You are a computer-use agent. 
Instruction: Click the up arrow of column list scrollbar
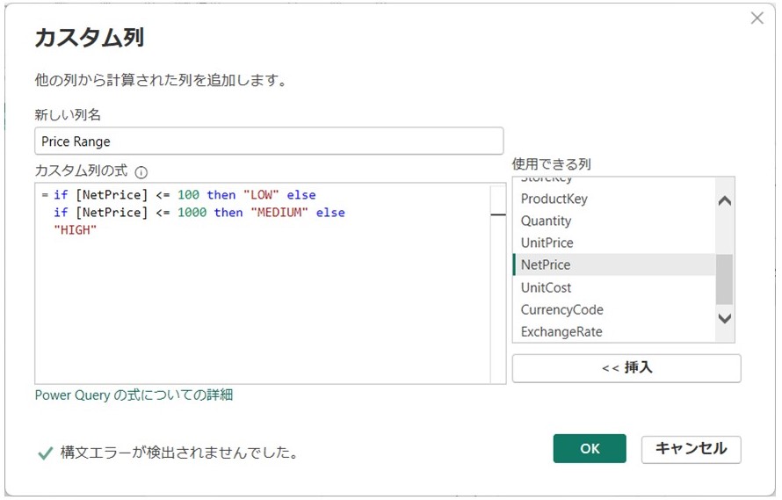pyautogui.click(x=724, y=200)
